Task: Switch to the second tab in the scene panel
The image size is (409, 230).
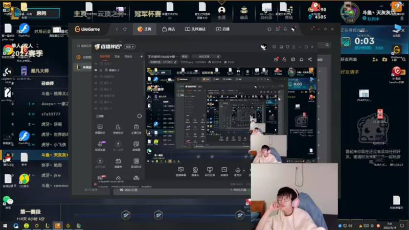Action: coord(117,56)
